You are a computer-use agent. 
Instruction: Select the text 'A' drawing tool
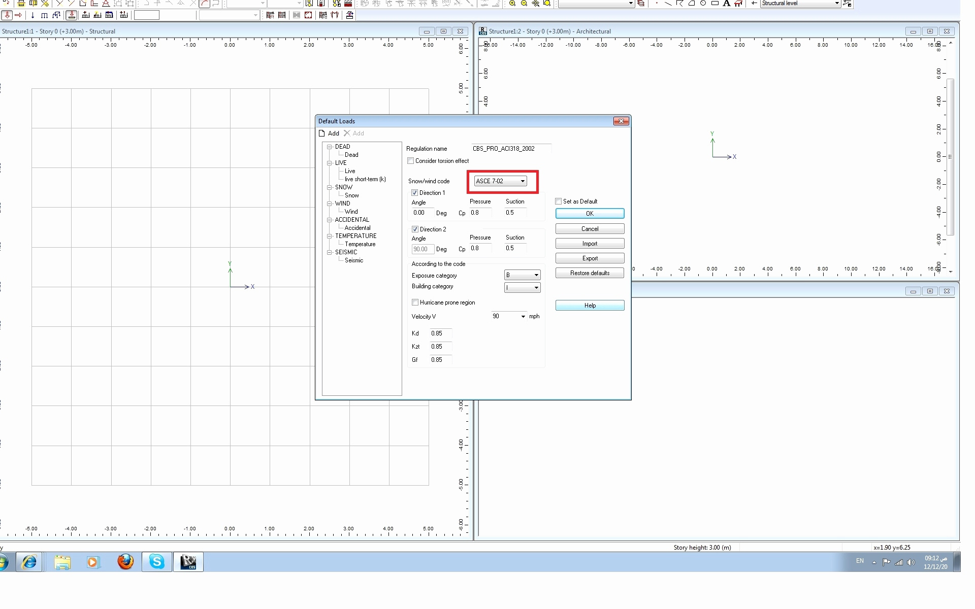point(726,3)
